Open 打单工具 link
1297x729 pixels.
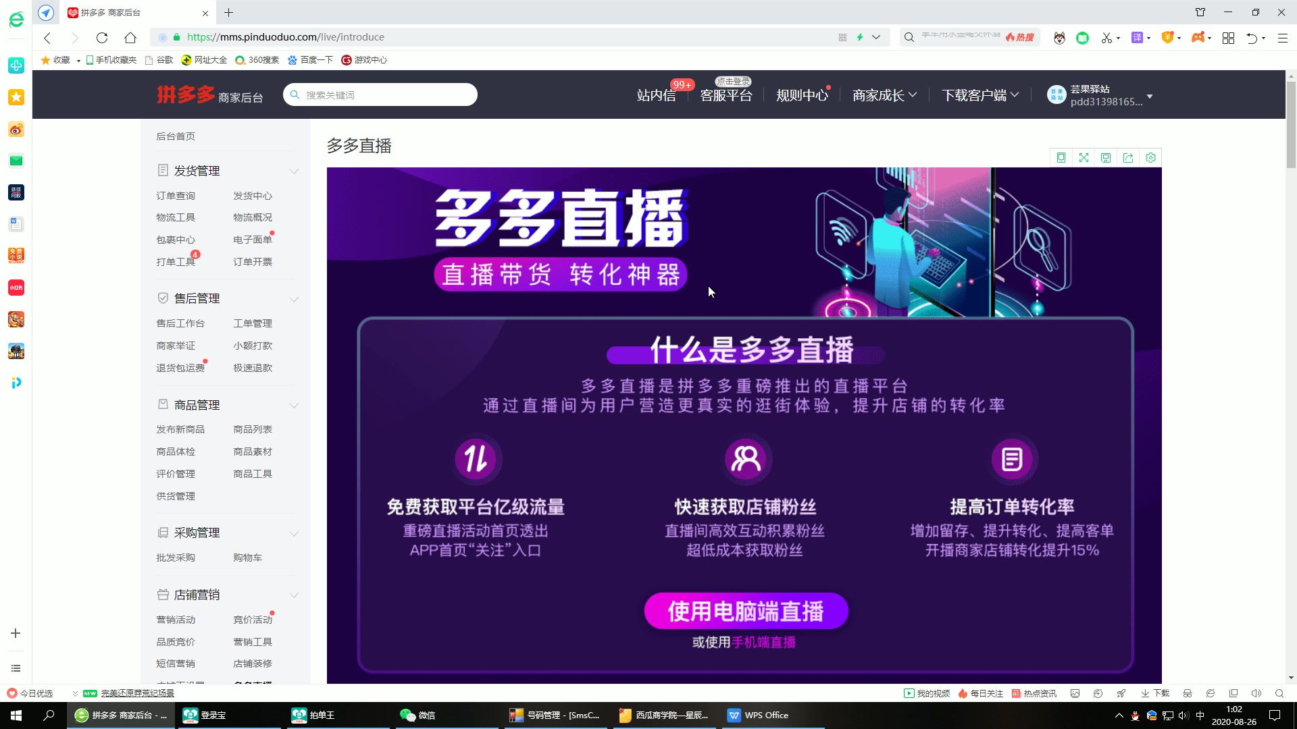176,262
